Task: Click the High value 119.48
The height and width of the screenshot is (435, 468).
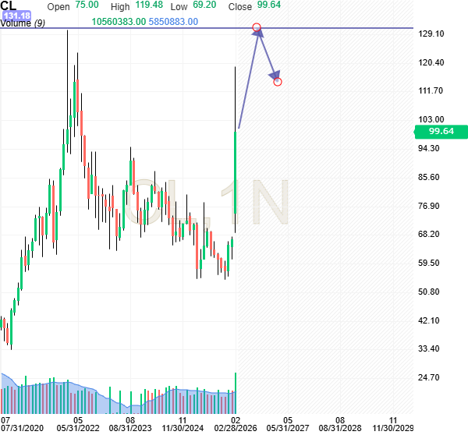Action: [149, 5]
